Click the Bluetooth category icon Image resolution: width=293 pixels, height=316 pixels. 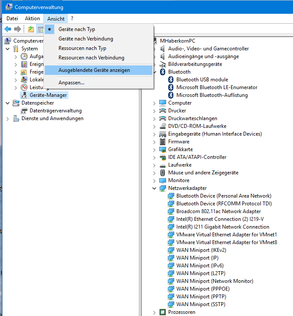(163, 72)
